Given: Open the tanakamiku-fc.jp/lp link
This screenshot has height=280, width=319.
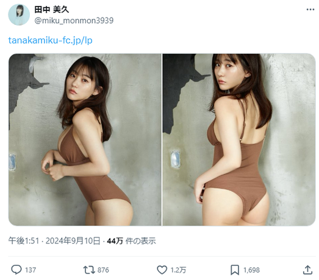Looking at the screenshot, I should coord(50,40).
